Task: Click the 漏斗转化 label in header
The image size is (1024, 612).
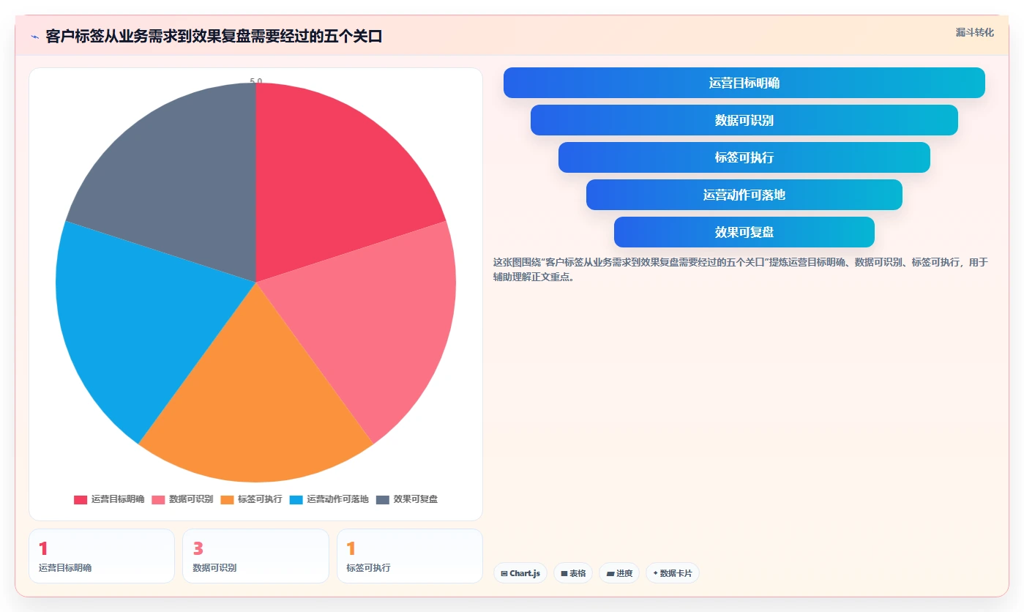Action: [x=974, y=33]
